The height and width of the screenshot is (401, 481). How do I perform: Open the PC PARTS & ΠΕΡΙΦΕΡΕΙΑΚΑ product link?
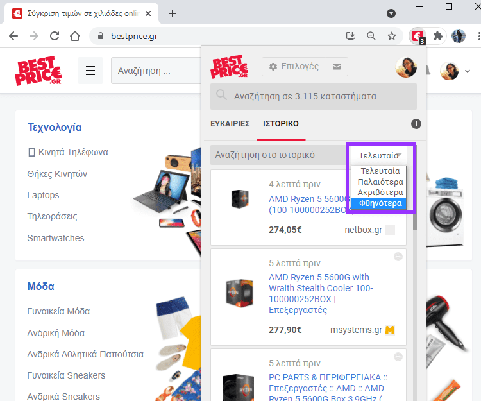coord(328,388)
